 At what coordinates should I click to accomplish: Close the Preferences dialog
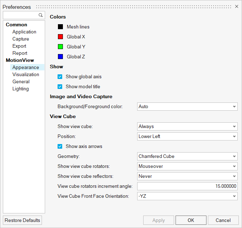tap(236, 6)
